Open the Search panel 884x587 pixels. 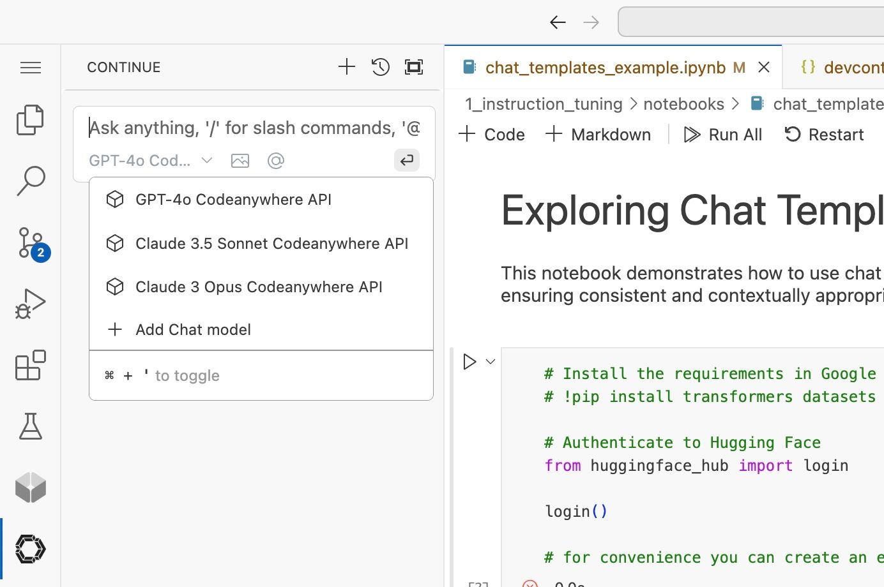coord(30,181)
